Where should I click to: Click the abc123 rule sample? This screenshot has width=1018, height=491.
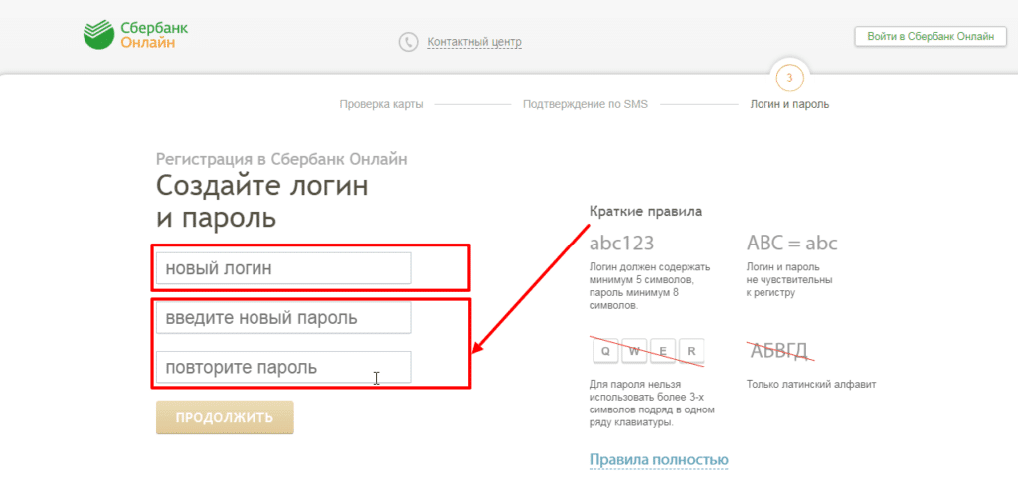(x=622, y=244)
